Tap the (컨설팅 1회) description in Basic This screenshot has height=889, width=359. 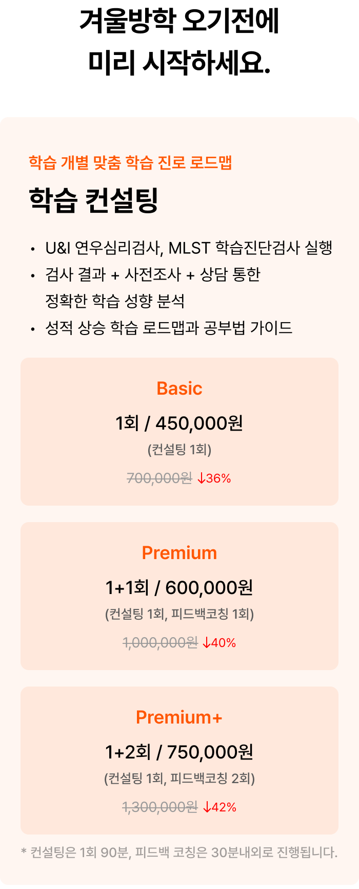coord(180,450)
